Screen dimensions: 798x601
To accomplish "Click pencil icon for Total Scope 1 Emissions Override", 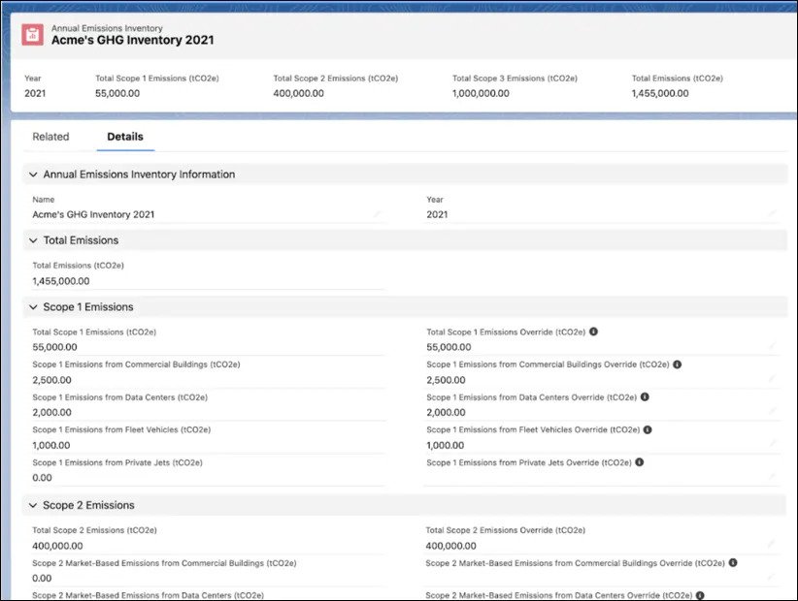I will click(x=772, y=347).
